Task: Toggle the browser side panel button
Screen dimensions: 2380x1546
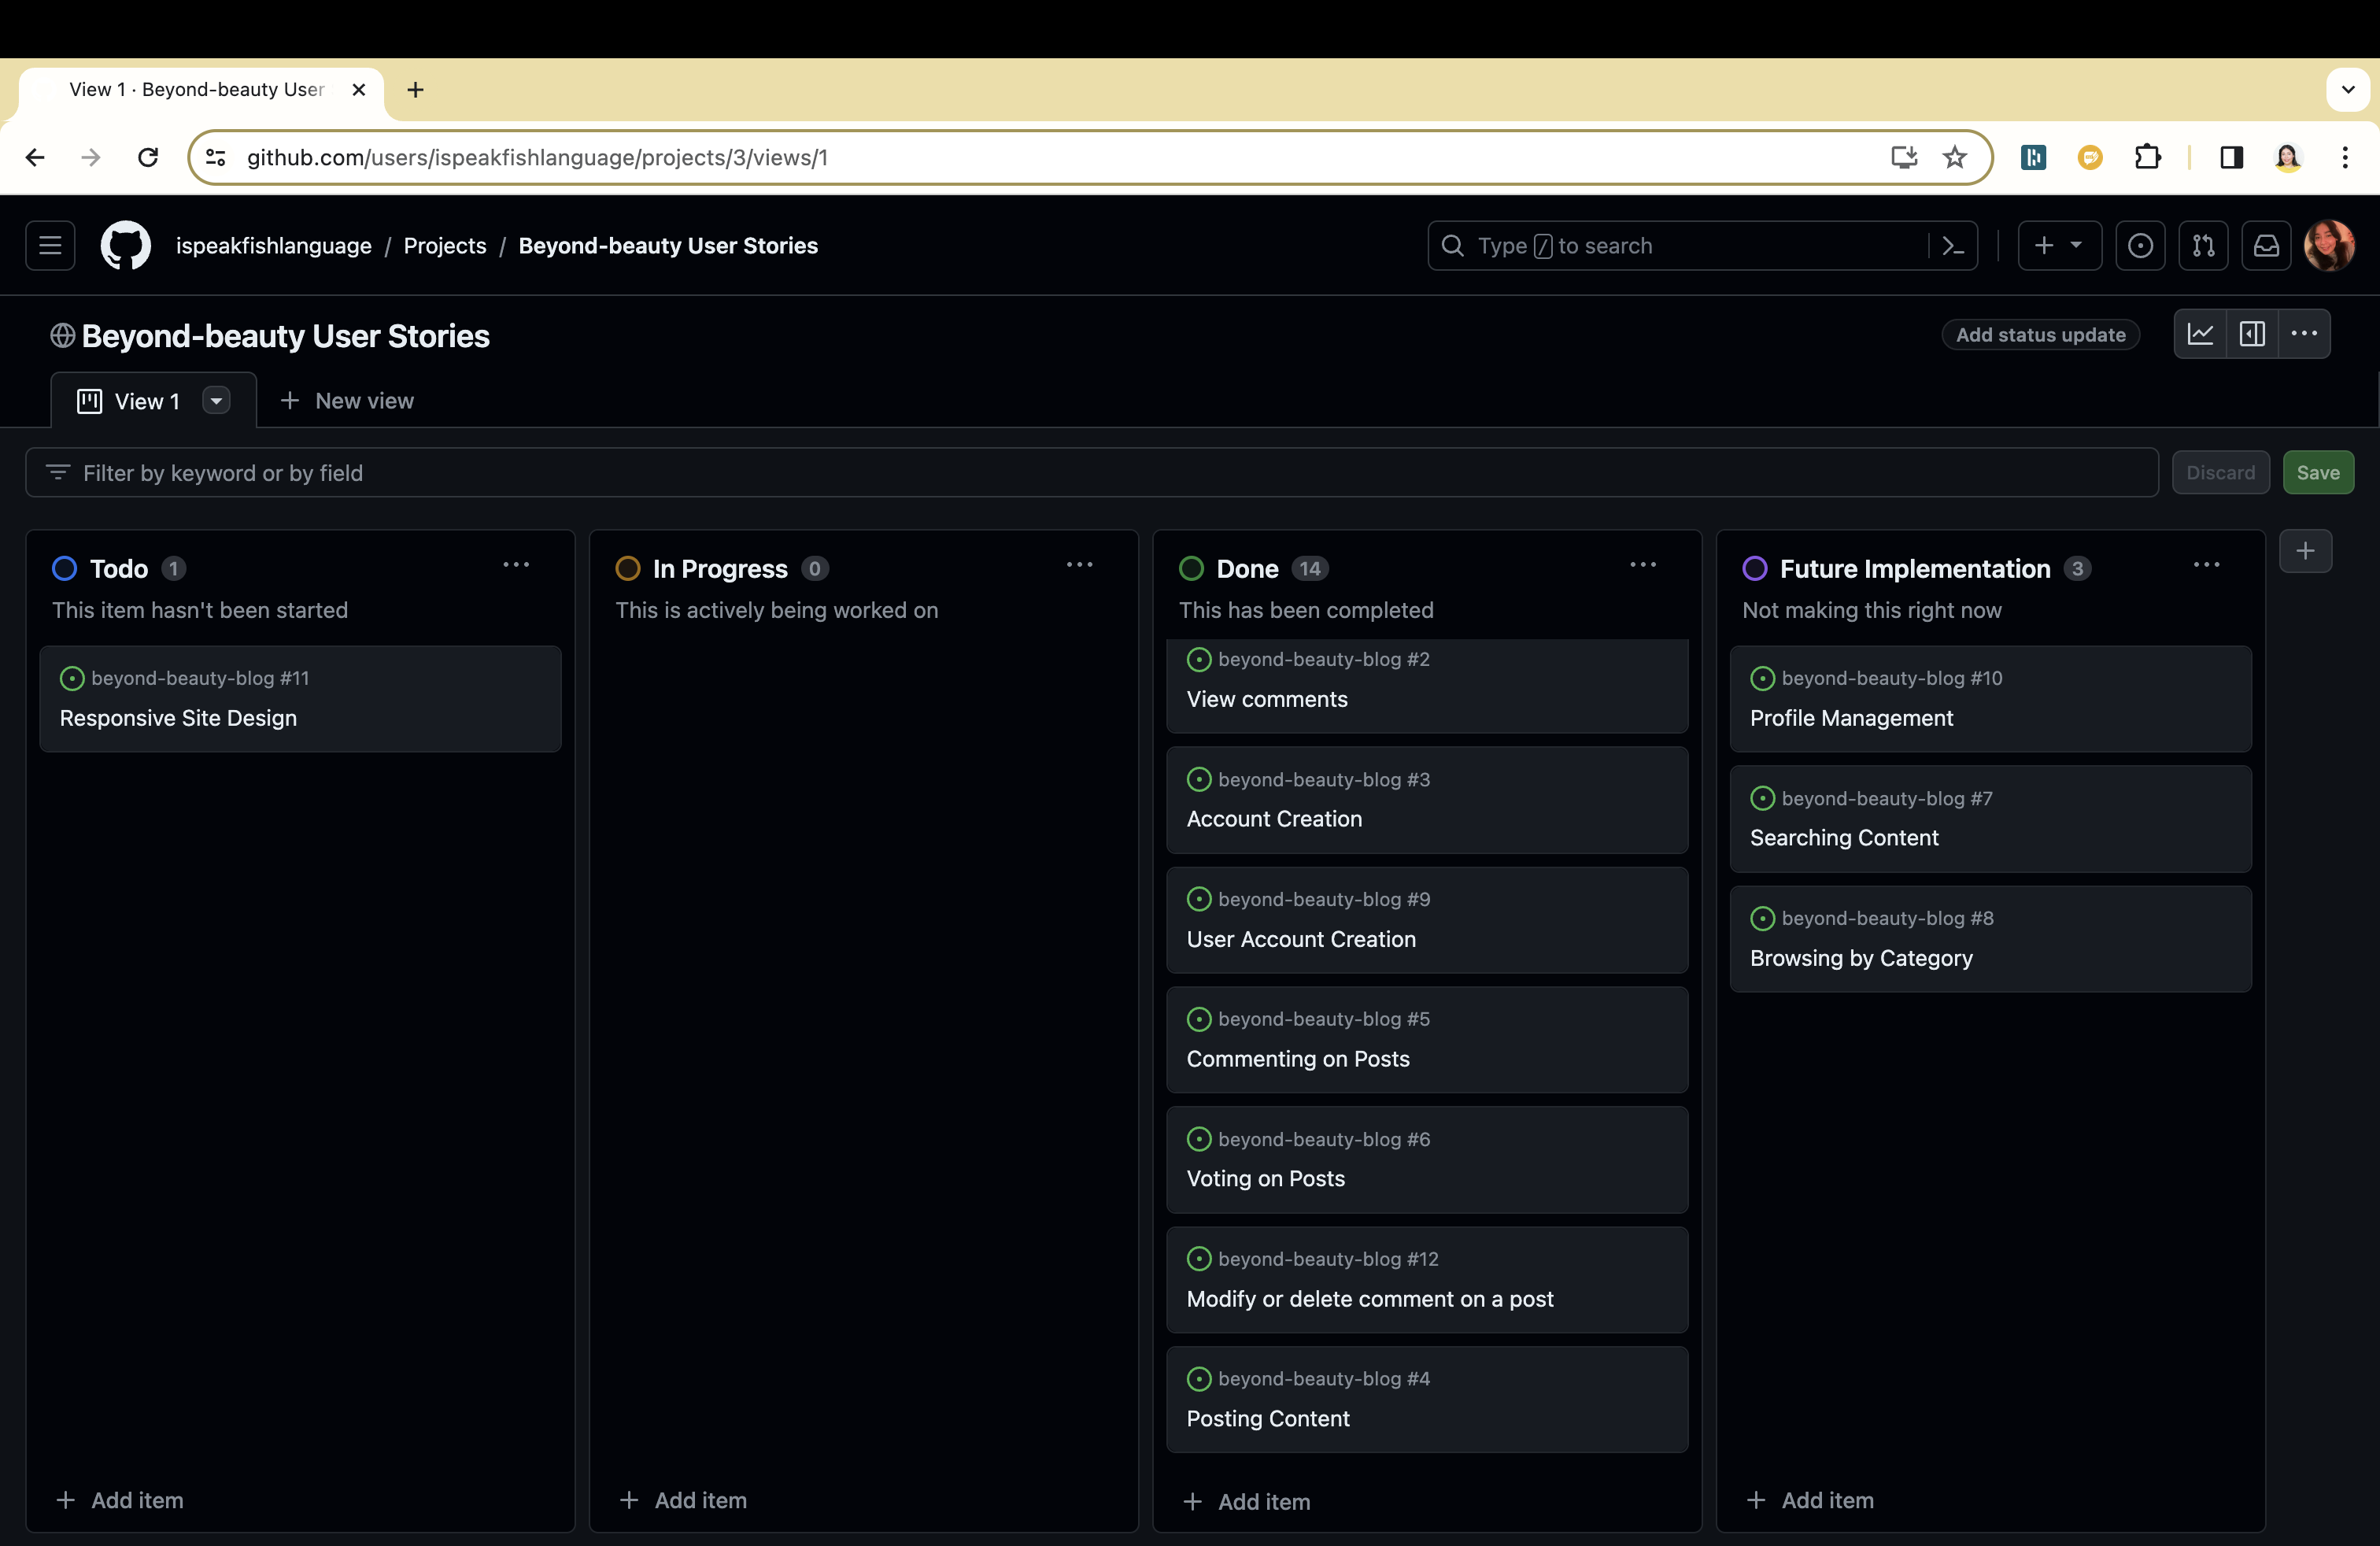Action: [x=2231, y=157]
